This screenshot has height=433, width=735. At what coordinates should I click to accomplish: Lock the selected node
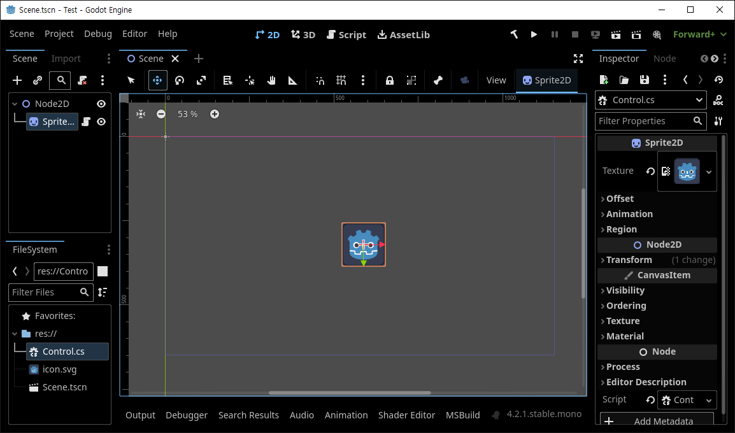pyautogui.click(x=390, y=80)
